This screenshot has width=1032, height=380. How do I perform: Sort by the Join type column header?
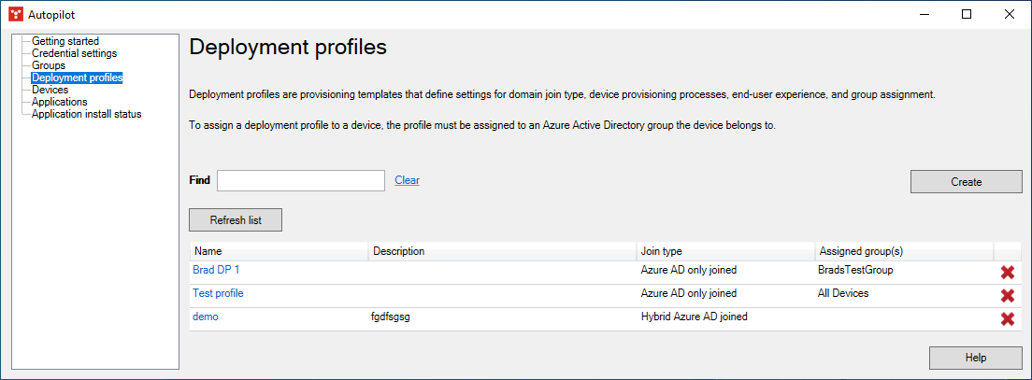(x=661, y=251)
